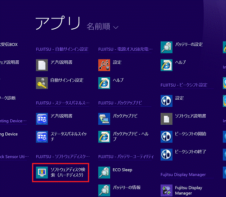Open the USB charging 設定 icon
Image resolution: width=226 pixels, height=197 pixels.
point(104,65)
